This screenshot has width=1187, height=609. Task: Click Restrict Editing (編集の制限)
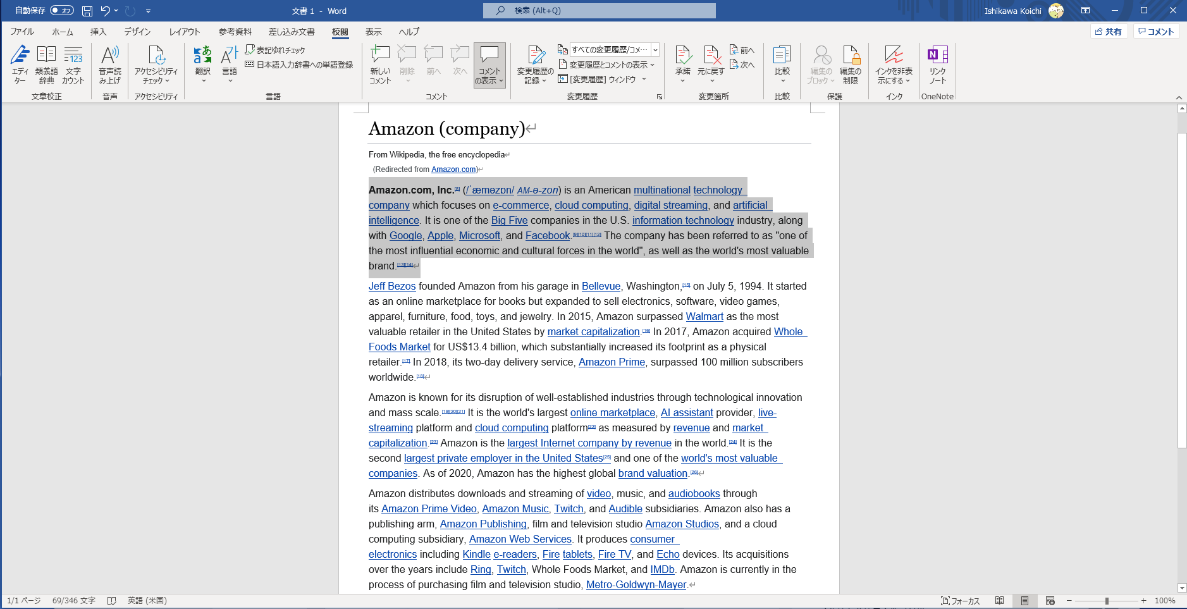(851, 65)
